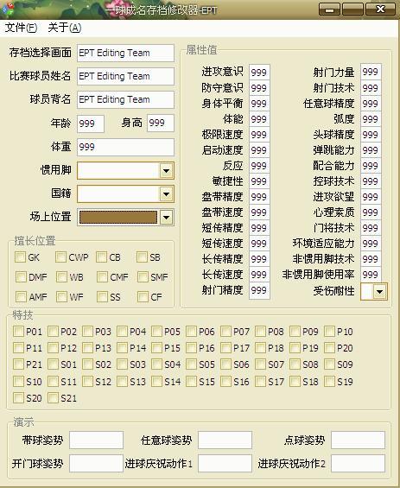Click the 点球姿势 input field
Screen dimensions: 400x488
[x=358, y=440]
